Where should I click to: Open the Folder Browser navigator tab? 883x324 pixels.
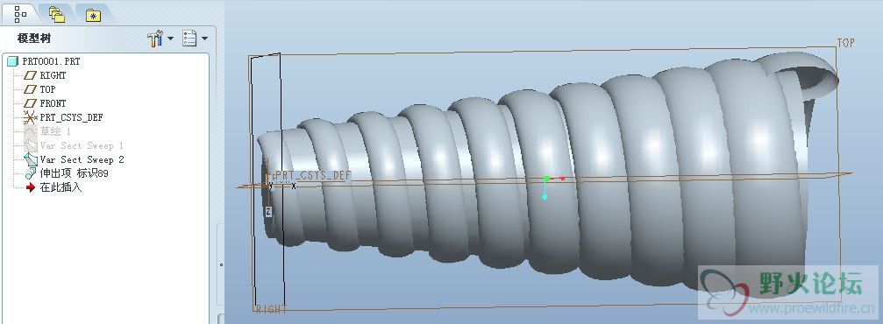[x=56, y=15]
